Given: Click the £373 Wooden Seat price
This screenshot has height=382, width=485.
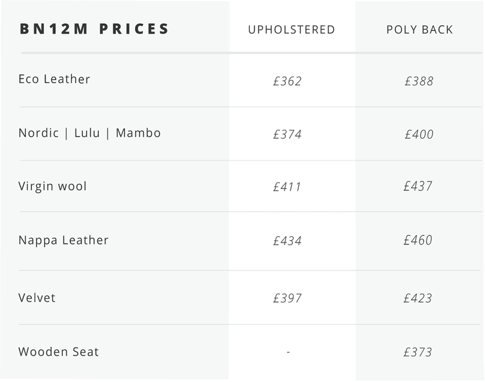Looking at the screenshot, I should (418, 352).
